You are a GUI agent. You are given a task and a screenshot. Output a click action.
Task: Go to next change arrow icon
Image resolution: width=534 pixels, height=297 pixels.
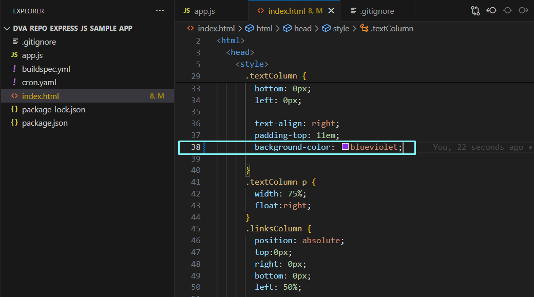point(523,11)
